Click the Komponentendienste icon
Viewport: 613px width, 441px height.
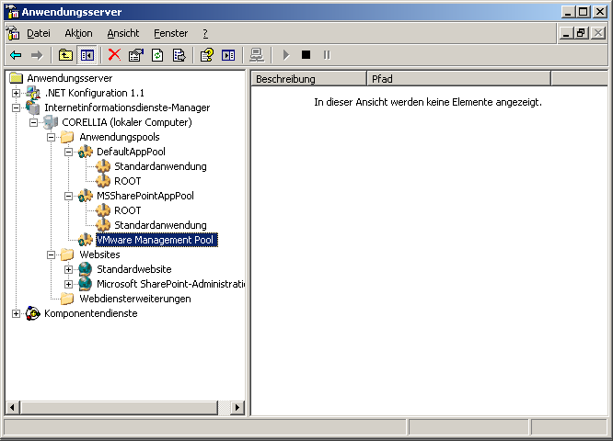33,314
